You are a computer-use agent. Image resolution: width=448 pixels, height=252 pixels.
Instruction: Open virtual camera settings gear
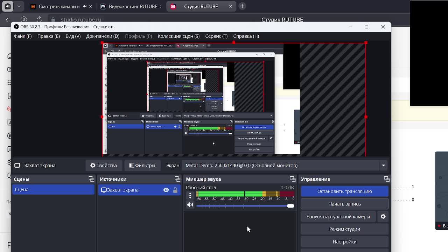383,216
